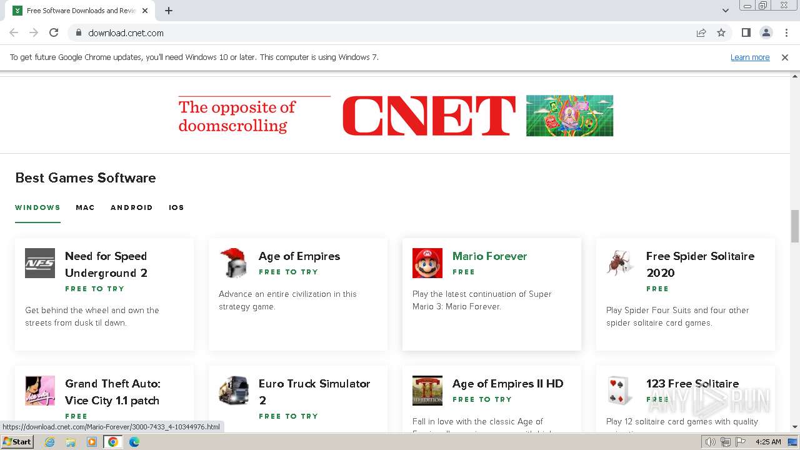Select Mario Forever description text
The height and width of the screenshot is (450, 800).
pyautogui.click(x=482, y=300)
